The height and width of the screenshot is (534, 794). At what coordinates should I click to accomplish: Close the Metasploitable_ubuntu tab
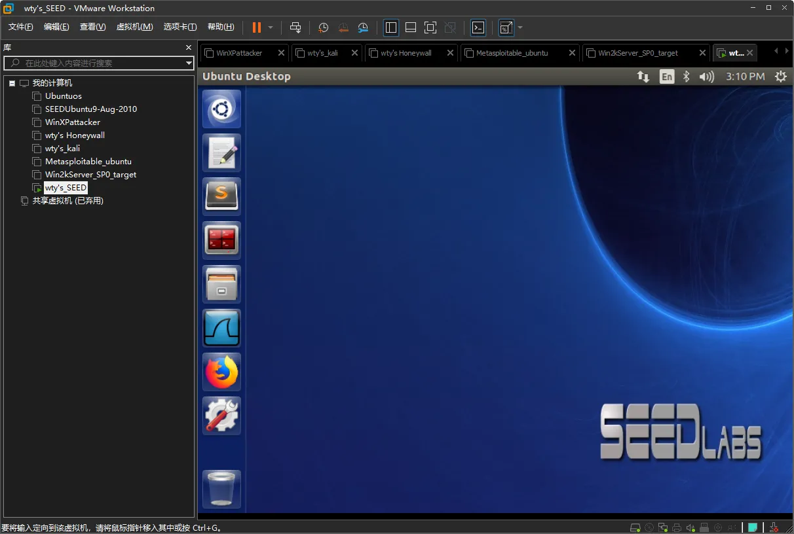tap(573, 53)
